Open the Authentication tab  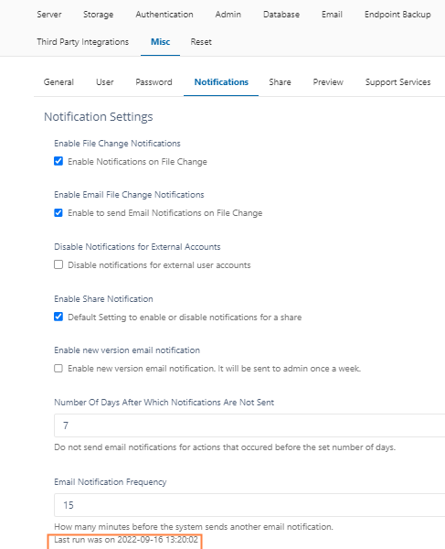164,15
